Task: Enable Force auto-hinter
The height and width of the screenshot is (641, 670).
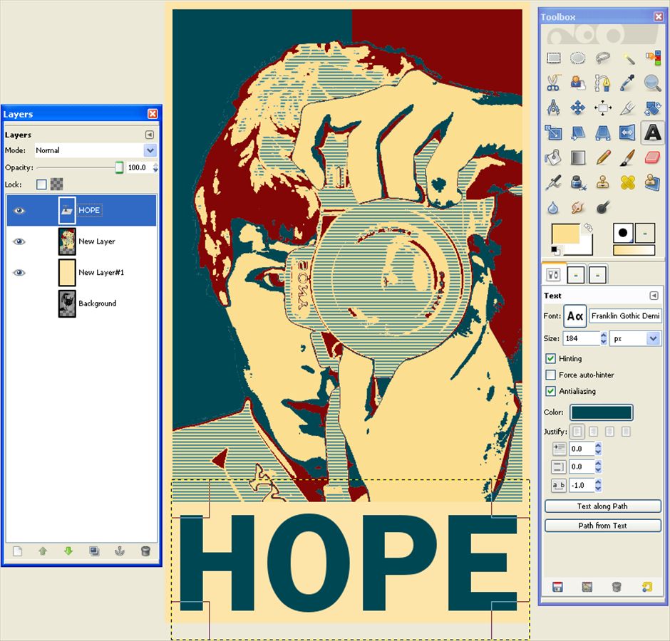Action: (550, 375)
